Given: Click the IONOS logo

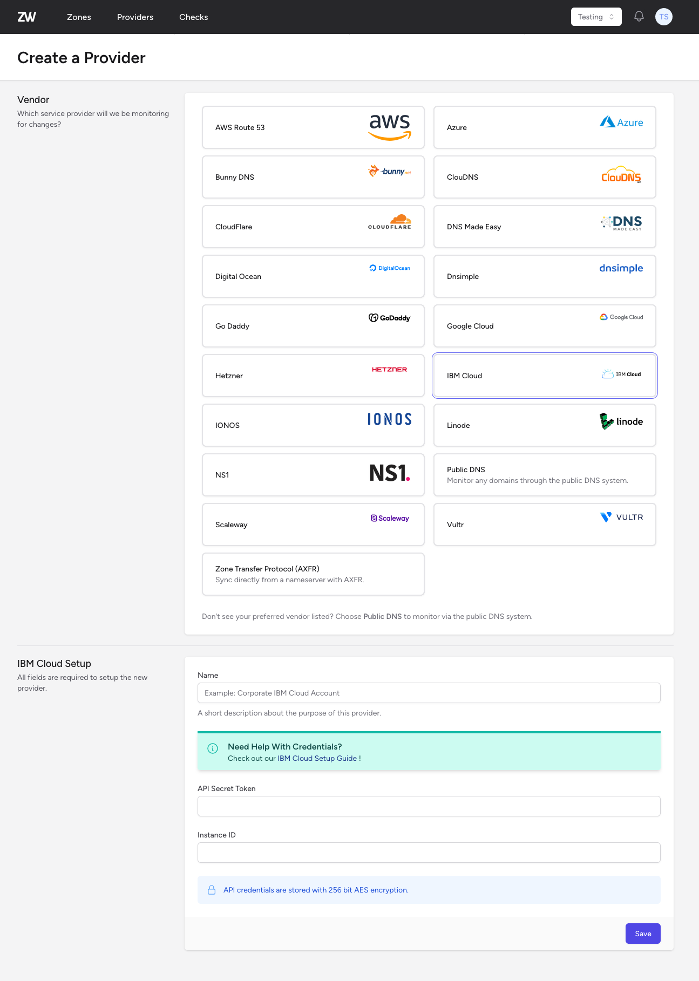Looking at the screenshot, I should tap(390, 419).
